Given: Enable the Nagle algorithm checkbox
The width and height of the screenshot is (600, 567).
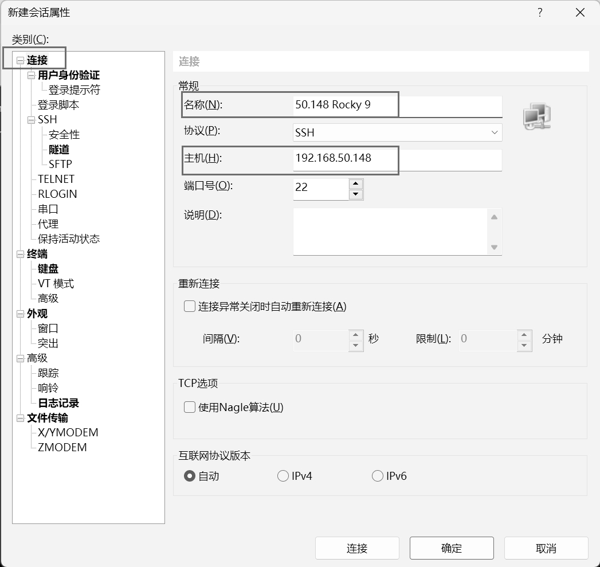Looking at the screenshot, I should click(190, 407).
